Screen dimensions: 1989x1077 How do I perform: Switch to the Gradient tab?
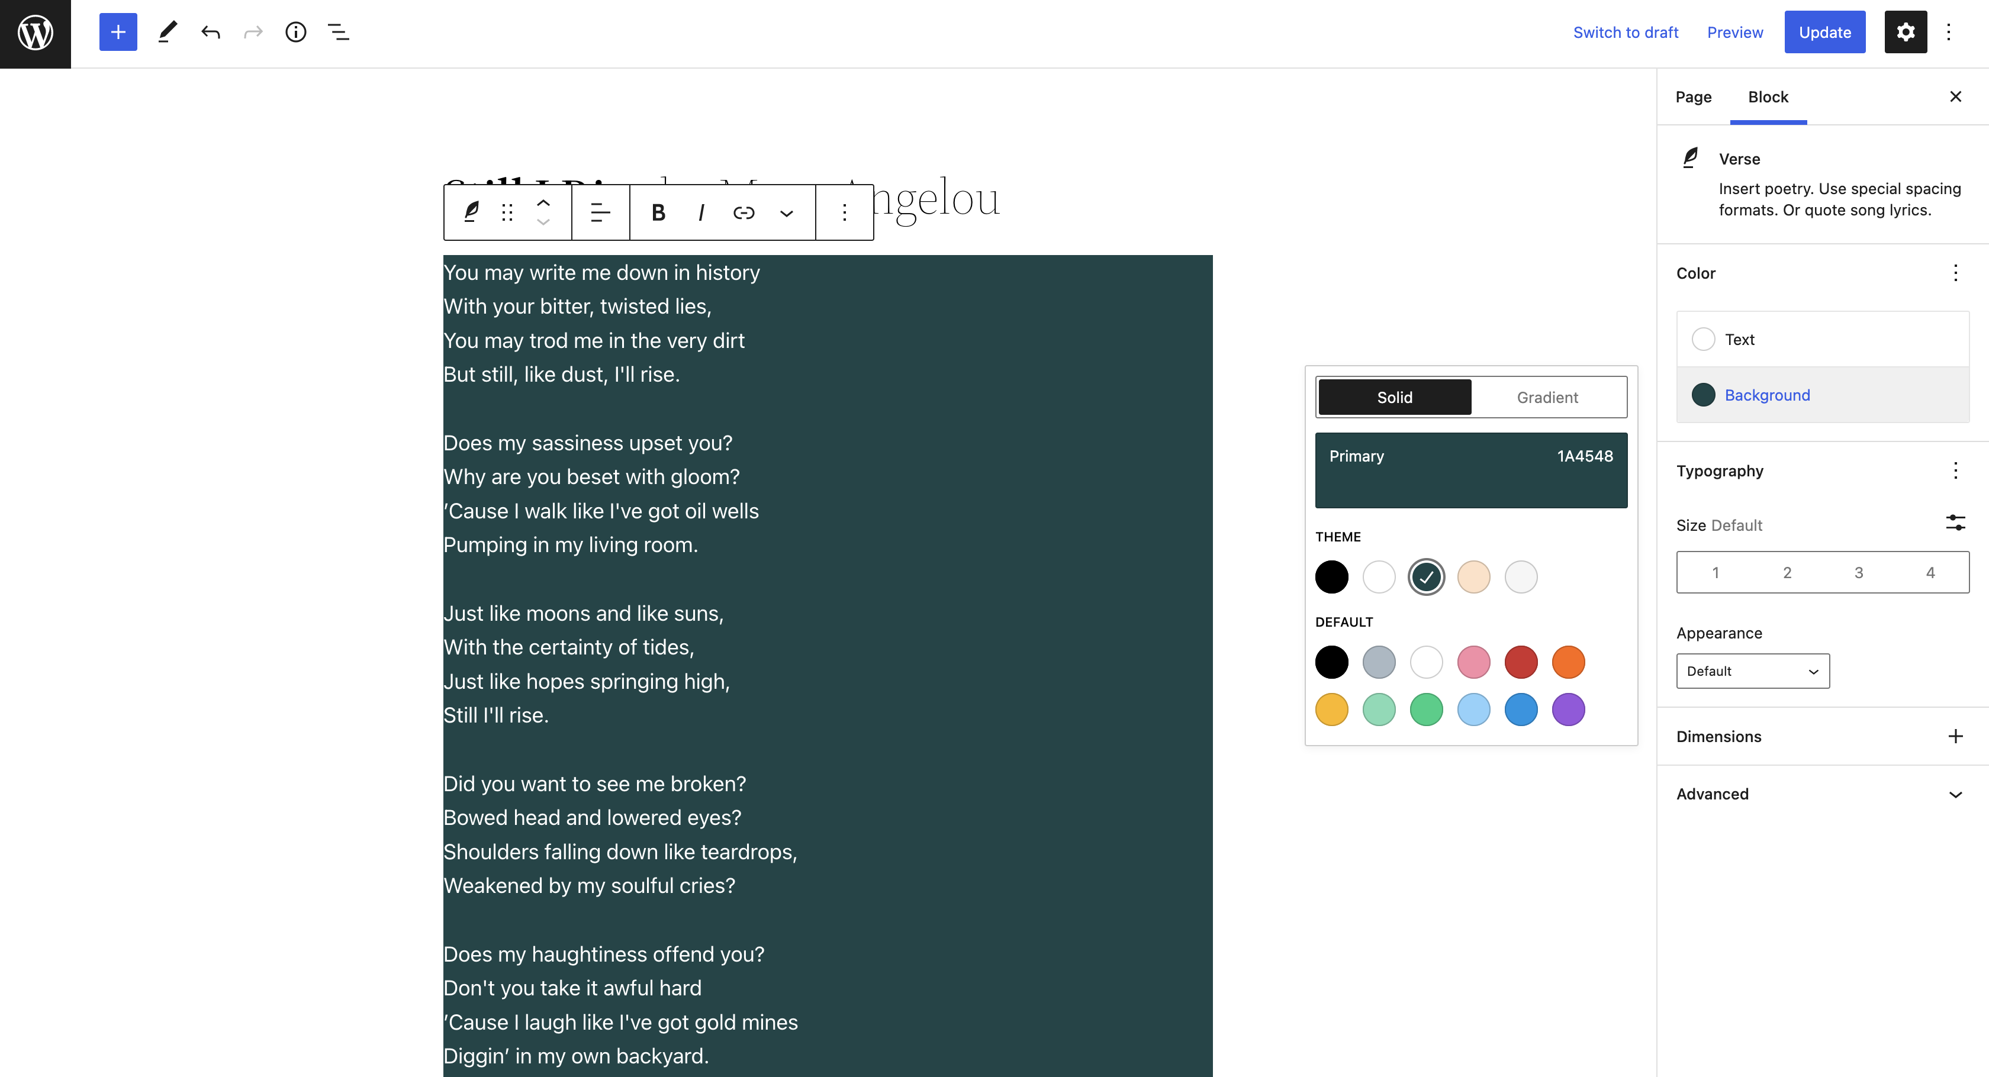(x=1547, y=397)
